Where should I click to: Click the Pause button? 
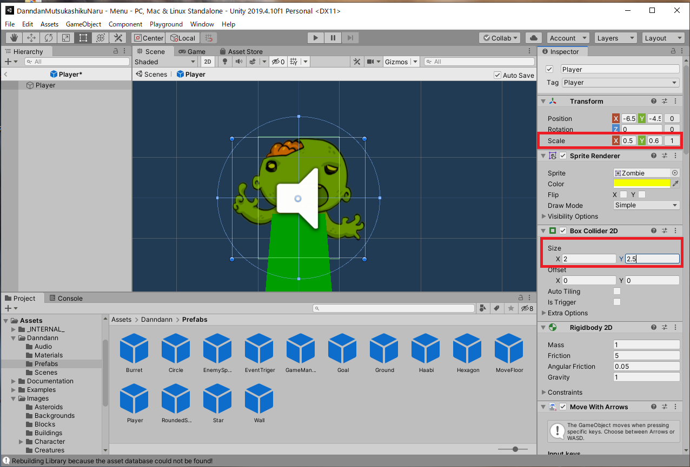333,38
